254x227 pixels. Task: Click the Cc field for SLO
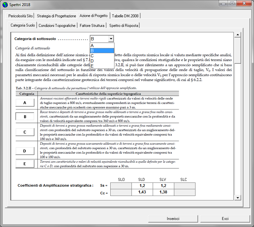(121, 192)
